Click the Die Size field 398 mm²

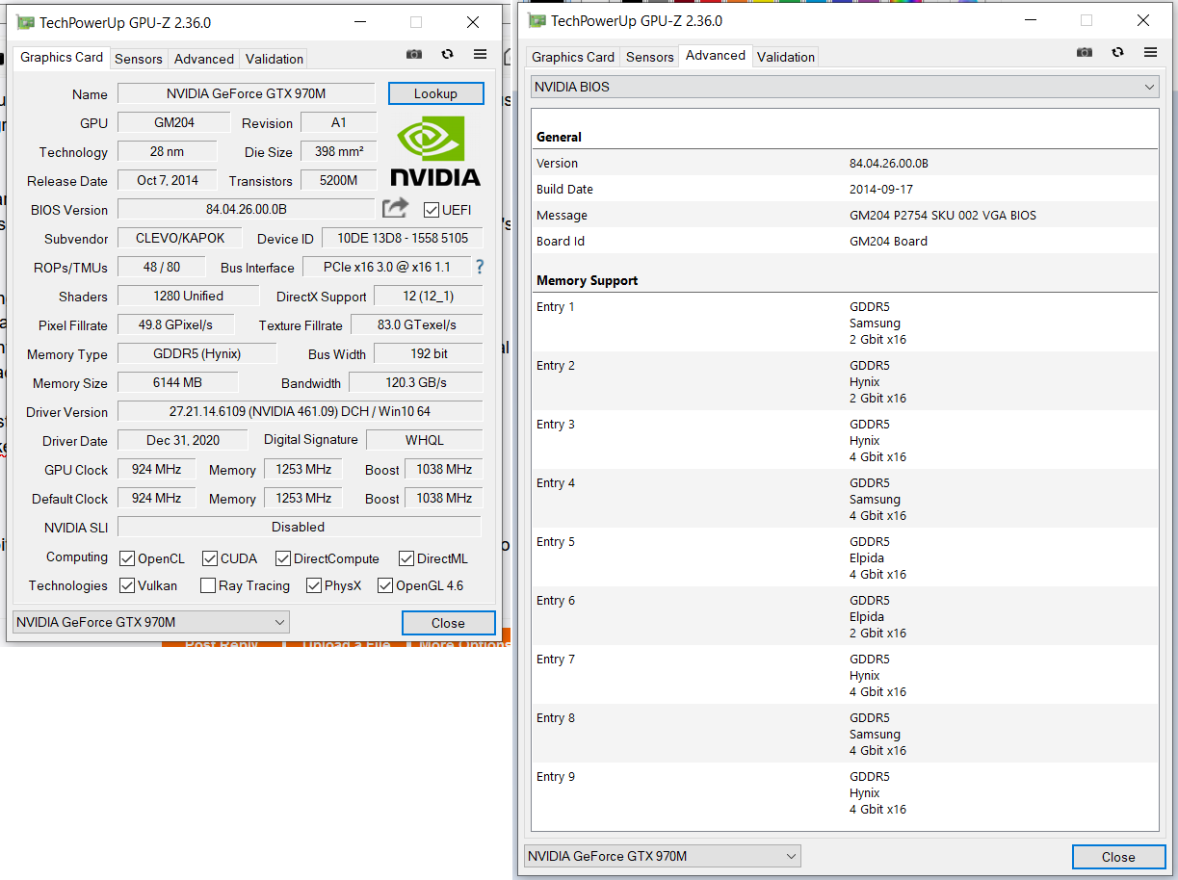click(338, 151)
